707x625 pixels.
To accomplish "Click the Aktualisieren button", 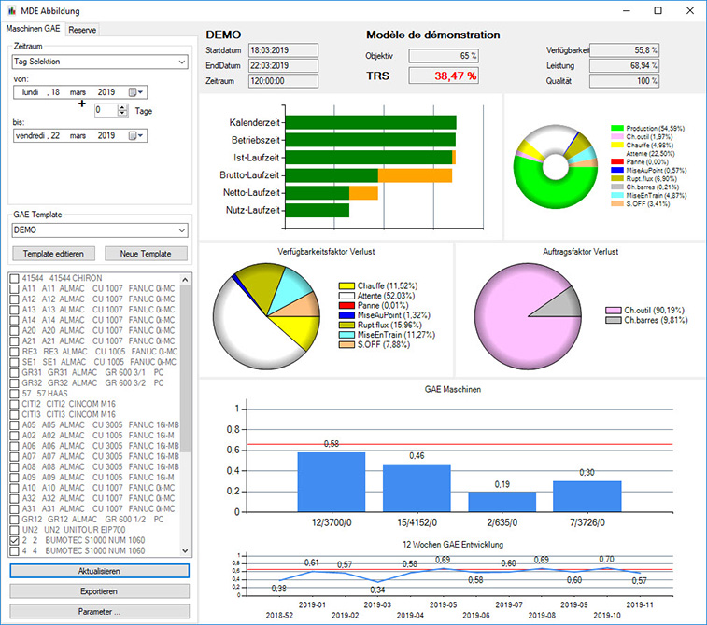I will tap(100, 570).
